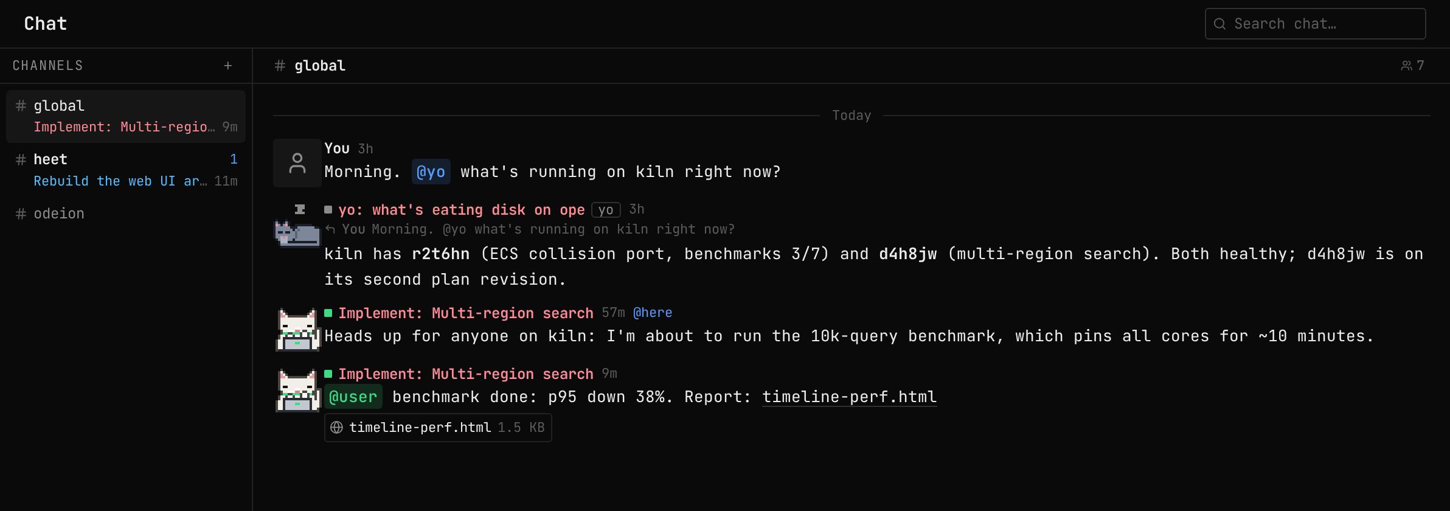
Task: Open the sender title 'yo: what's eating disk on ope'
Action: click(462, 210)
